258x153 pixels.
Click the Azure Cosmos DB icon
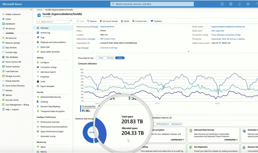point(3,62)
